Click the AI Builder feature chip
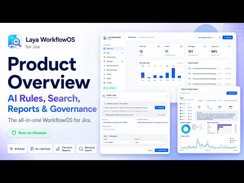This screenshot has height=183, width=244. 17,149
